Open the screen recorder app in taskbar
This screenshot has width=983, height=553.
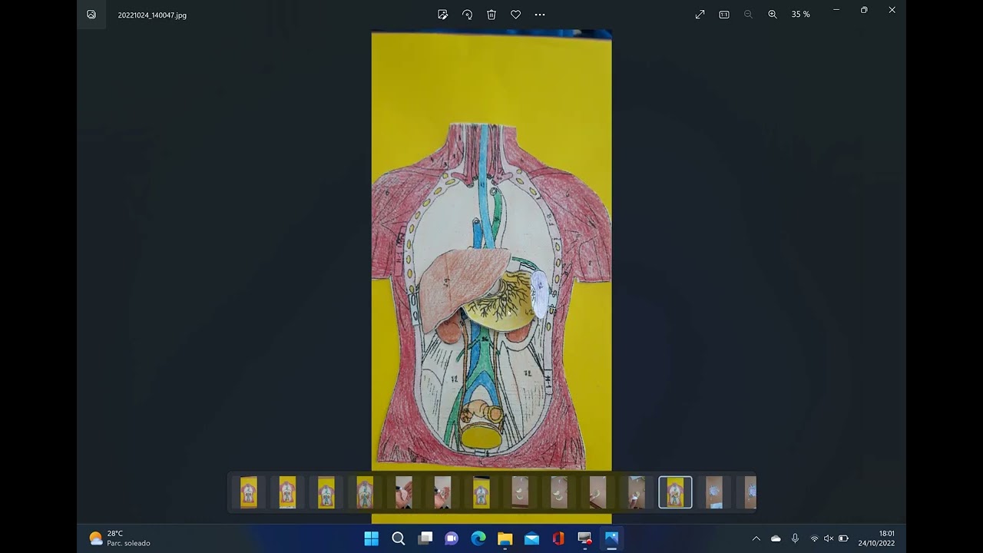[584, 538]
